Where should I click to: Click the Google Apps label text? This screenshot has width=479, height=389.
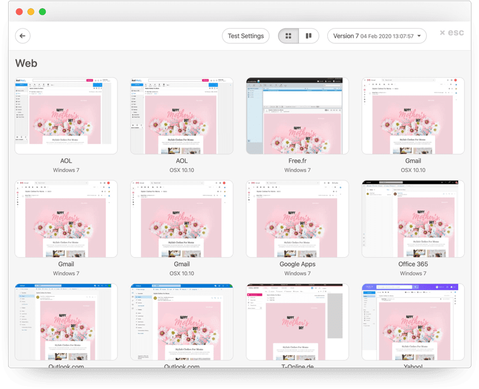298,264
